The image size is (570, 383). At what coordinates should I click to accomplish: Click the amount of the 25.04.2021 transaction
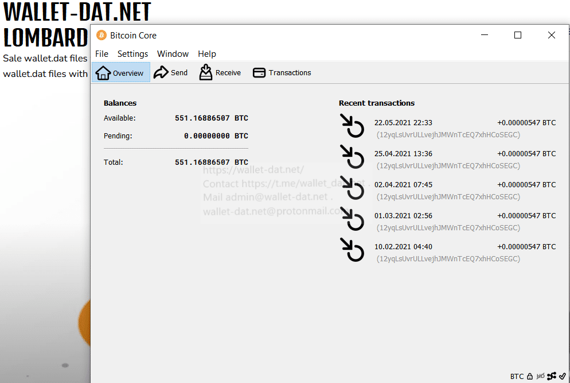[x=526, y=154]
